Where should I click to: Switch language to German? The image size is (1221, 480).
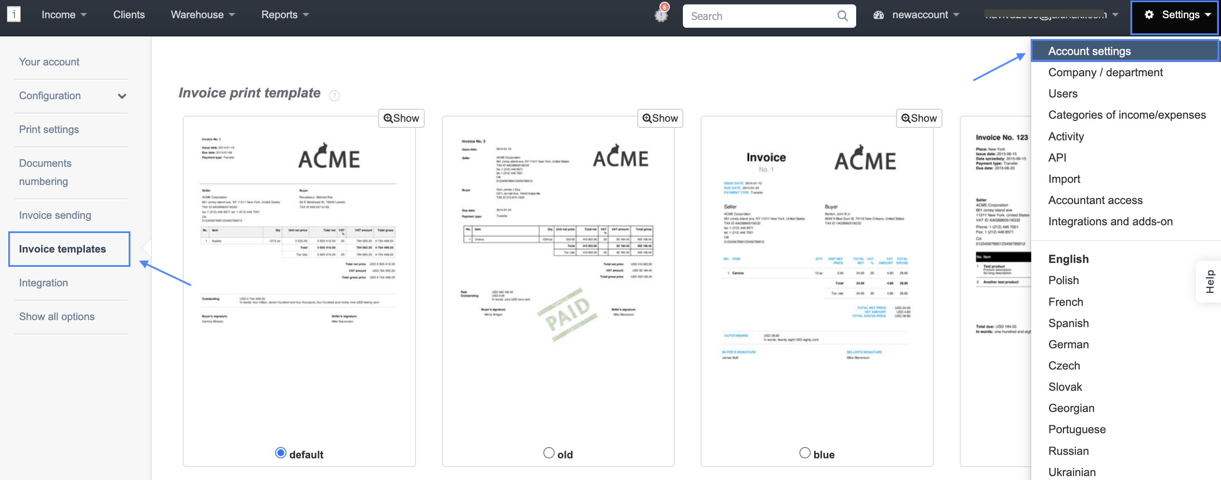[x=1068, y=344]
